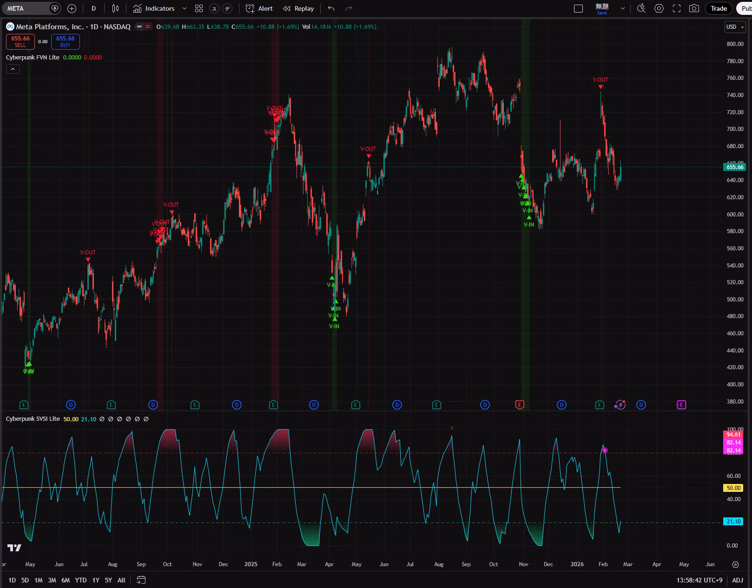The height and width of the screenshot is (588, 752).
Task: Select the 1M time range
Action: [39, 580]
